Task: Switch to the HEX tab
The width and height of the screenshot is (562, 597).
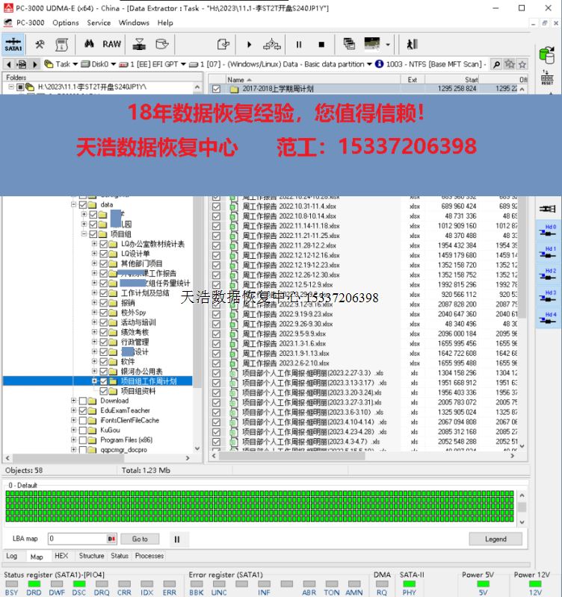Action: tap(61, 556)
